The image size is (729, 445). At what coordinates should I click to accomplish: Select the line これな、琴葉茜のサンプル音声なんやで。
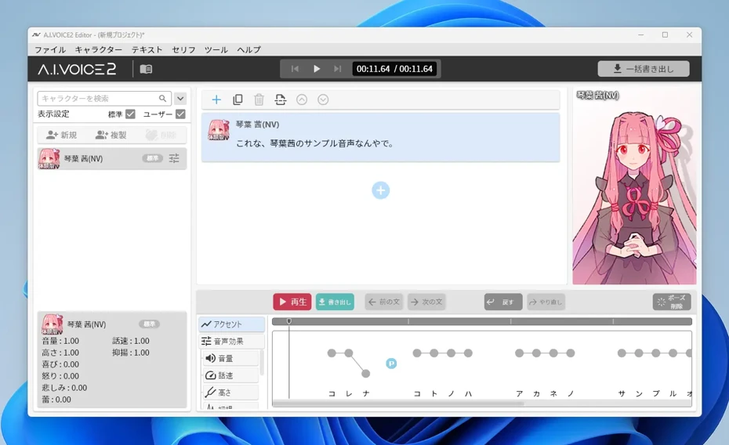(380, 137)
